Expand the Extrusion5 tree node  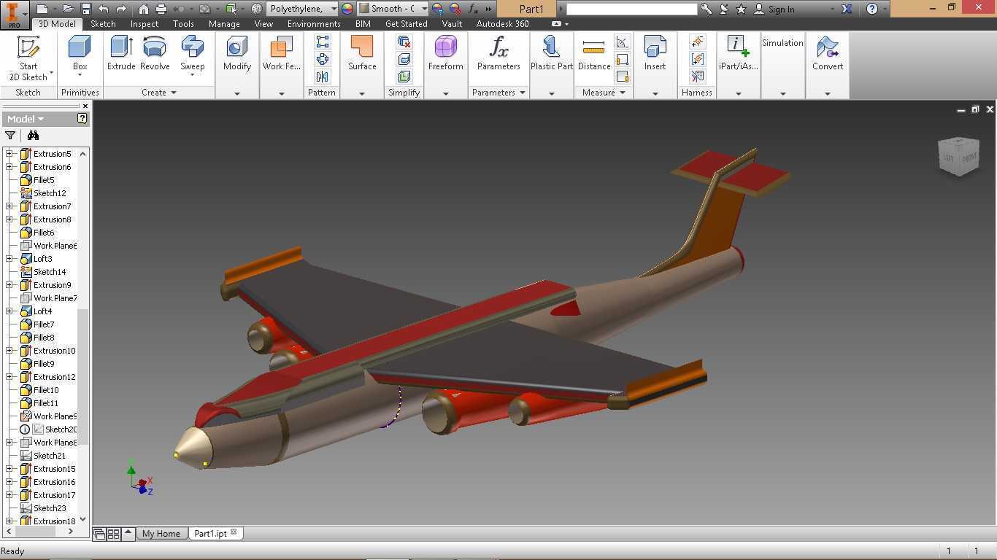(x=9, y=153)
